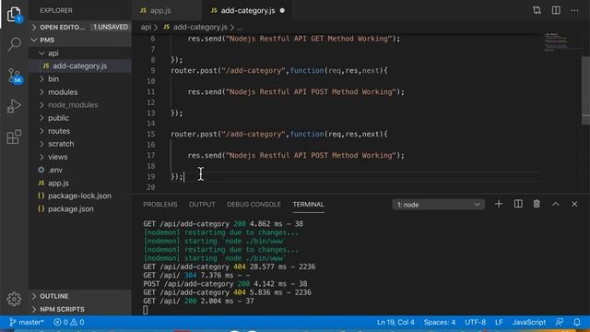590x332 pixels.
Task: Open package.json in explorer
Action: click(x=80, y=209)
